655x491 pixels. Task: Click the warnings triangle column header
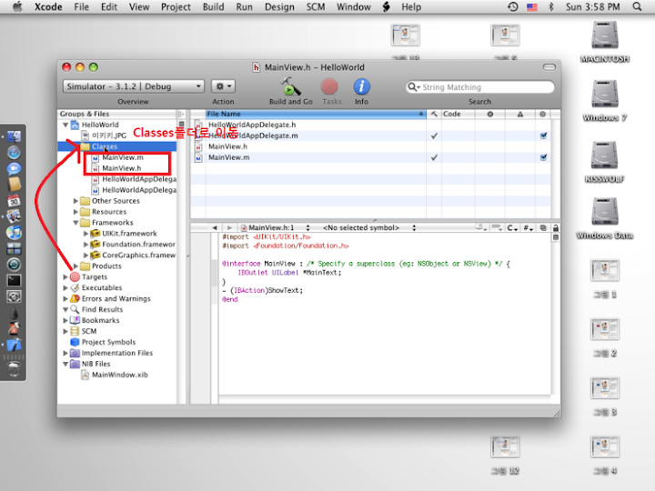tap(520, 114)
